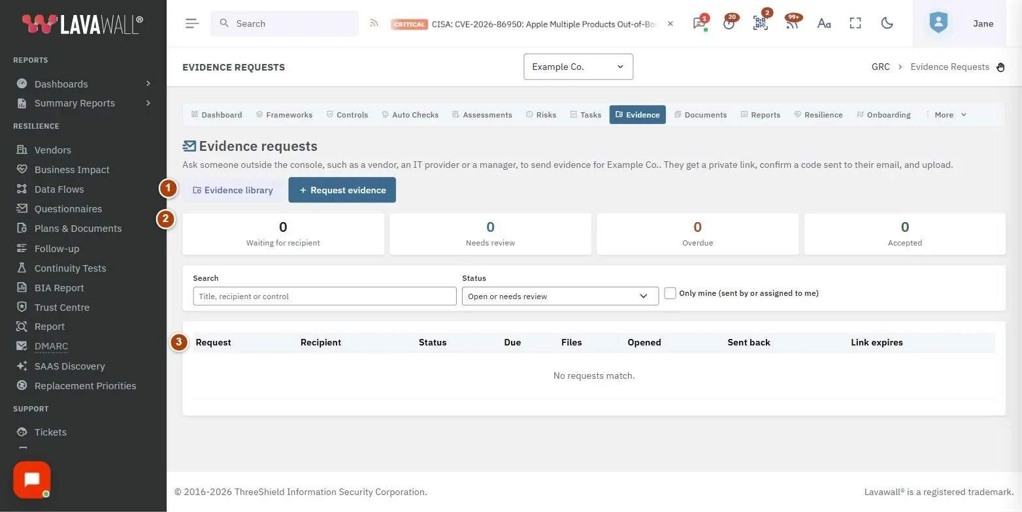Click the Waiting for recipient card

pos(283,234)
